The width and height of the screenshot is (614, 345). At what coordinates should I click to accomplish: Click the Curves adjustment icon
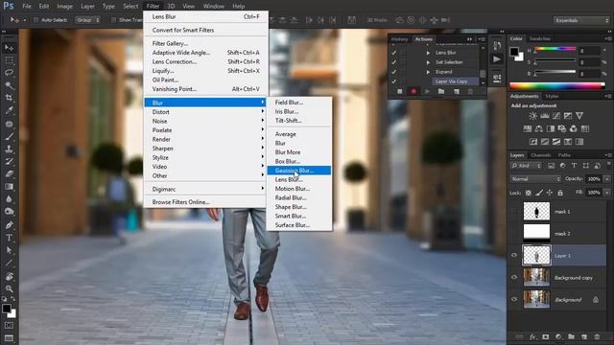(x=556, y=116)
